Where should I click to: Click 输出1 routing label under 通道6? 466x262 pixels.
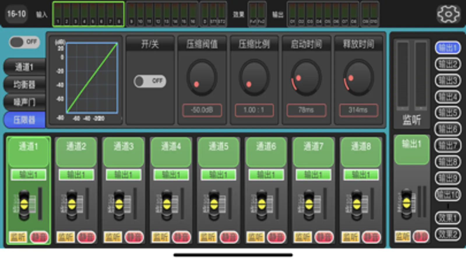[x=266, y=175]
